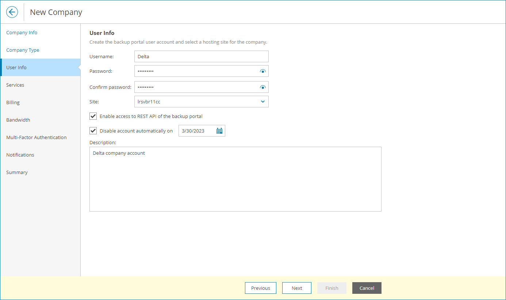The height and width of the screenshot is (300, 506).
Task: Enable access to REST API of backup portal
Action: [93, 116]
